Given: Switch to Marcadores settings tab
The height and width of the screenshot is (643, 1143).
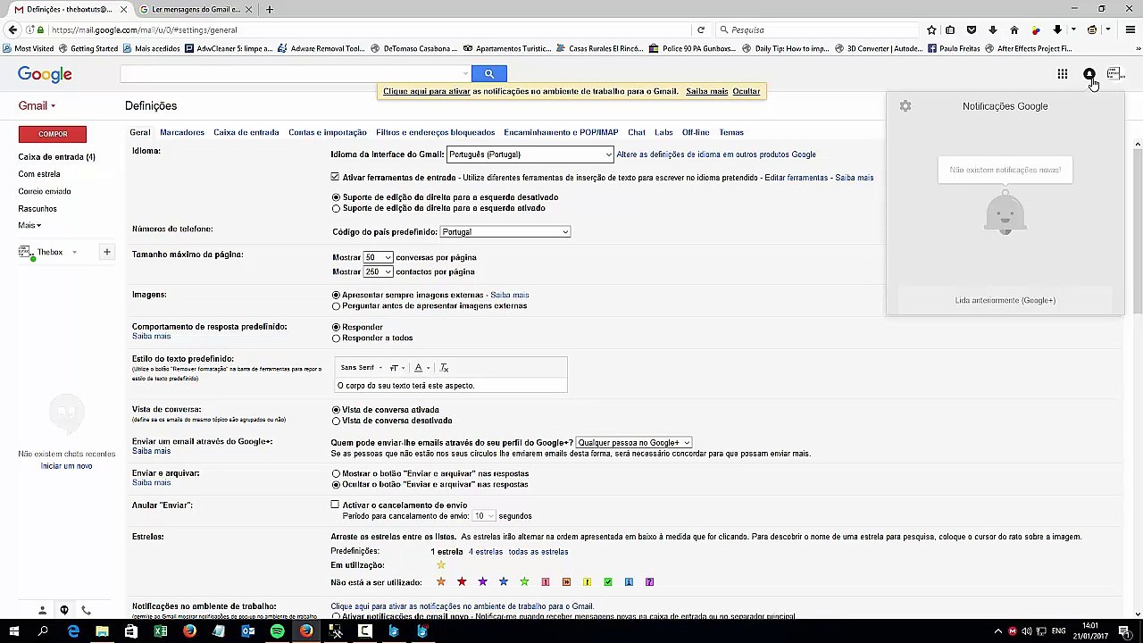Looking at the screenshot, I should point(182,132).
